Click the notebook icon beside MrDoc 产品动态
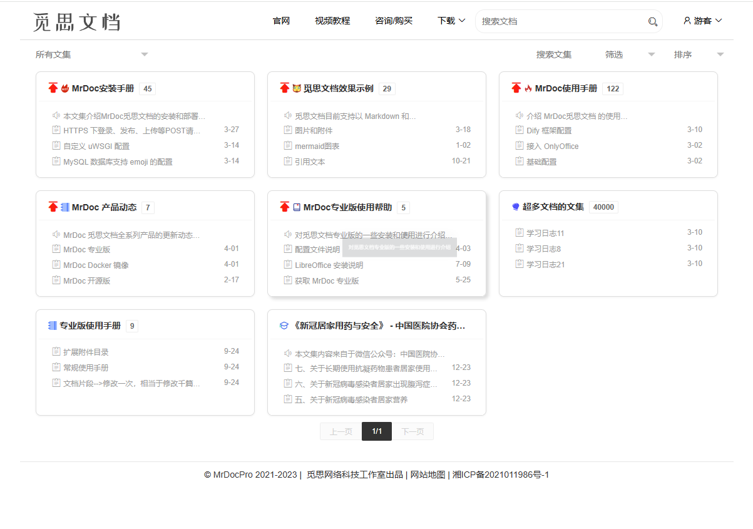 pyautogui.click(x=65, y=207)
